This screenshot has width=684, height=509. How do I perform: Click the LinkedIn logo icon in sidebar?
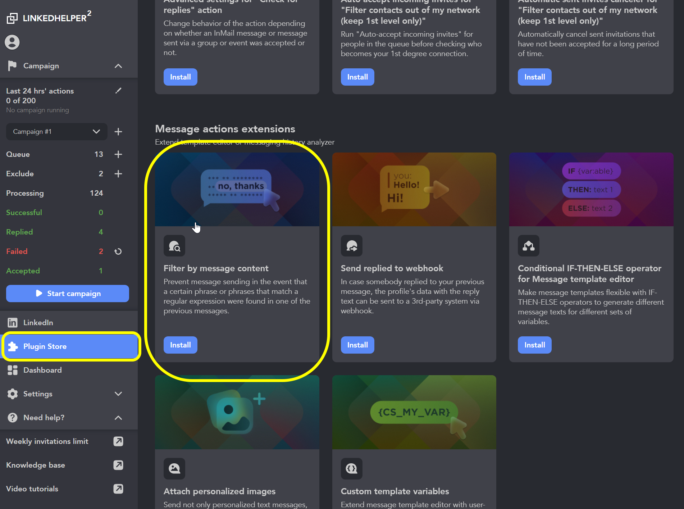(x=13, y=323)
